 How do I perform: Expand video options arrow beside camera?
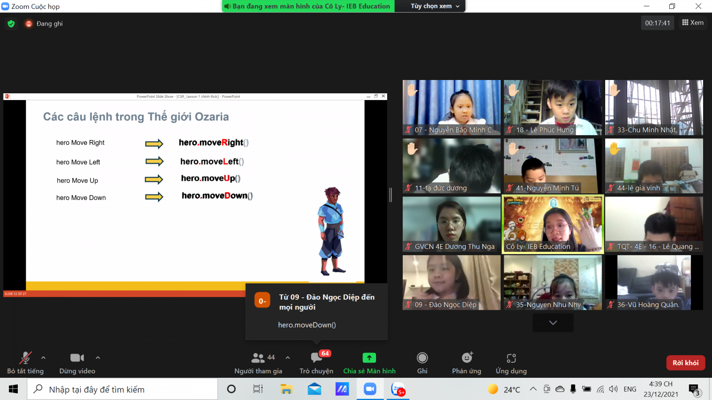click(98, 357)
